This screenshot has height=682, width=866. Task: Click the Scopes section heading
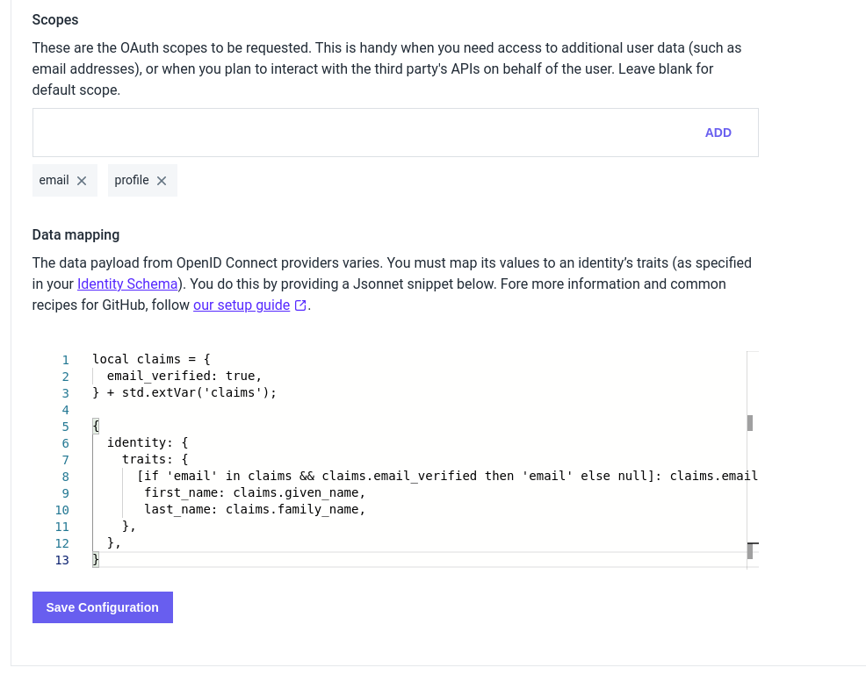click(55, 19)
